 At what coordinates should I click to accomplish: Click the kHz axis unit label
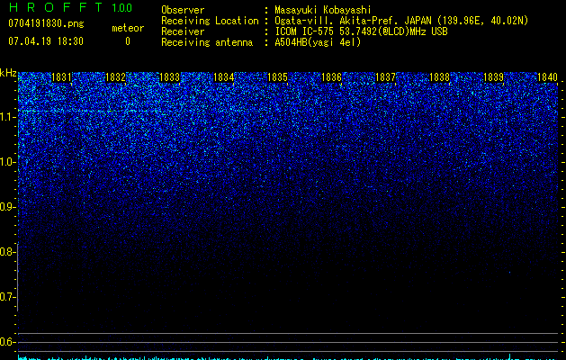(x=8, y=73)
